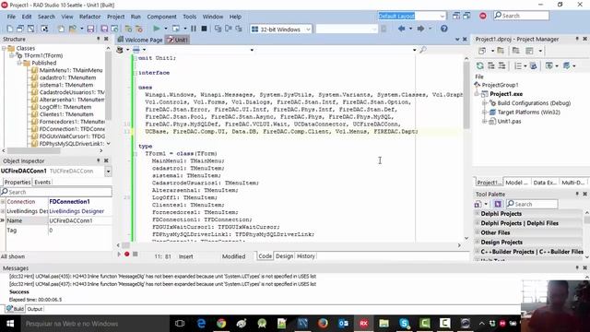Screen dimensions: 590x332
Task: Click Tool Palette purple filter icon
Action: (x=498, y=204)
